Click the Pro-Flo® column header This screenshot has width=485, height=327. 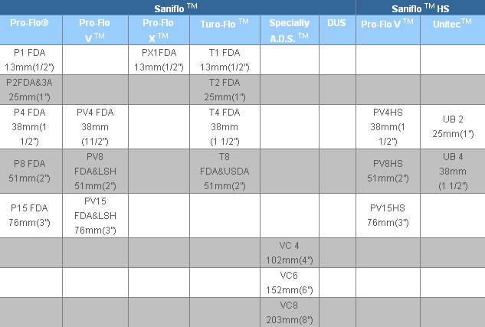[31, 30]
